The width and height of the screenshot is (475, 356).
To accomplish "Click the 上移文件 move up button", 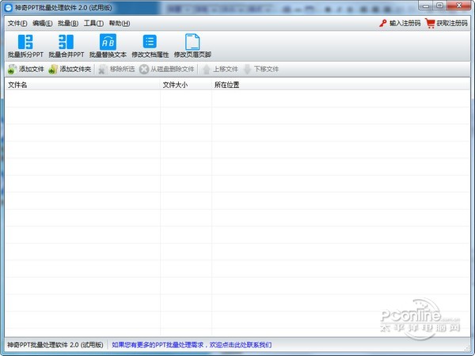I will (x=220, y=69).
